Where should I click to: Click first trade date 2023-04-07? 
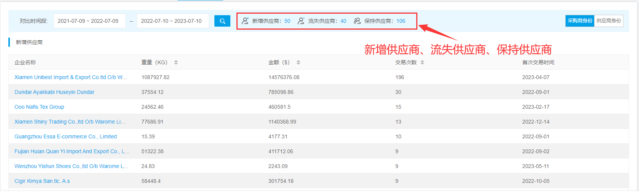[536, 77]
